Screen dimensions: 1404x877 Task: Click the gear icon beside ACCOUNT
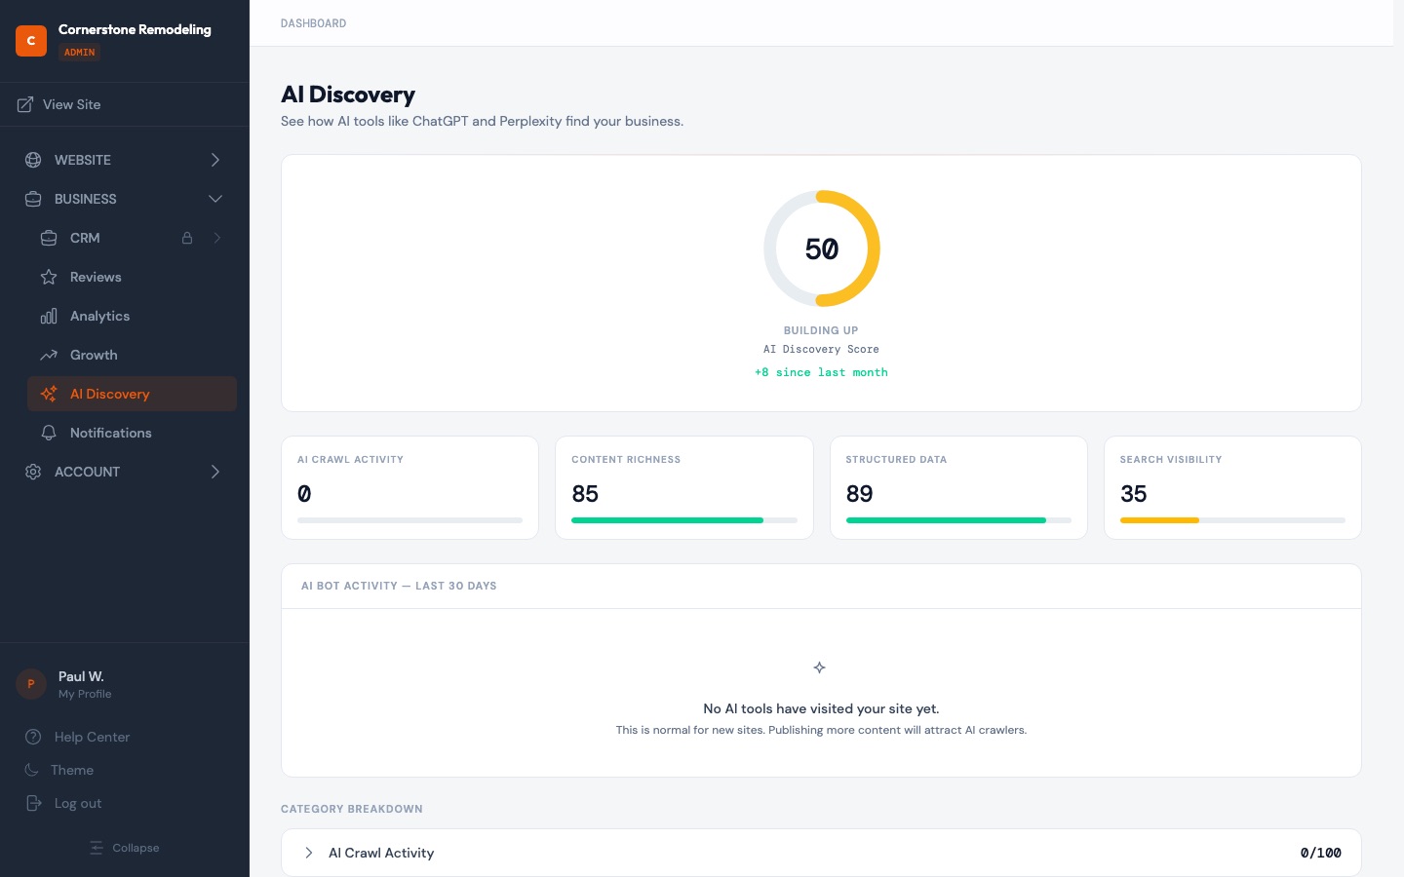pos(33,472)
